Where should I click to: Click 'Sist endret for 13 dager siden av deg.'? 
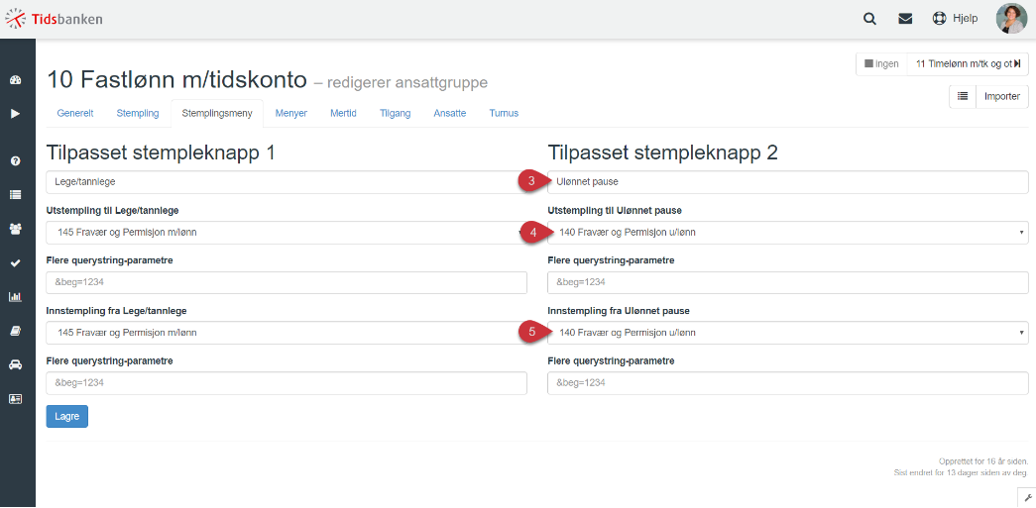coord(960,472)
